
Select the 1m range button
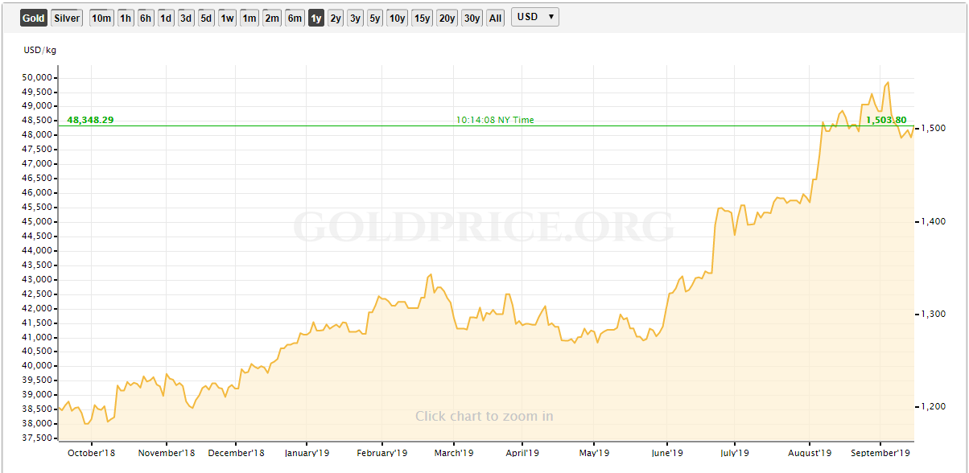point(249,18)
